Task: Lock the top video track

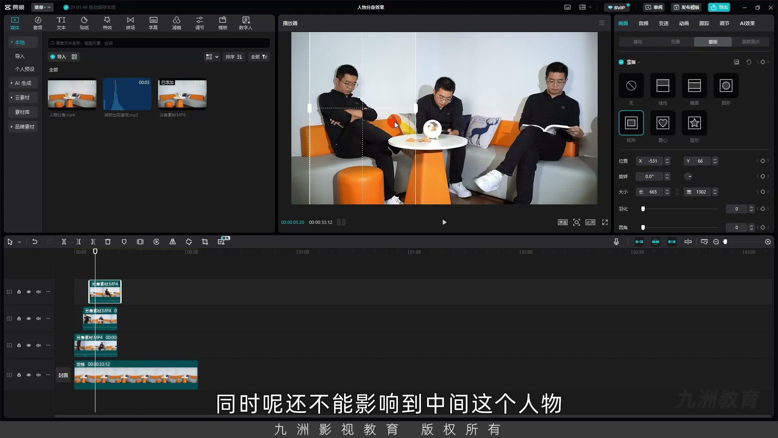Action: tap(19, 292)
